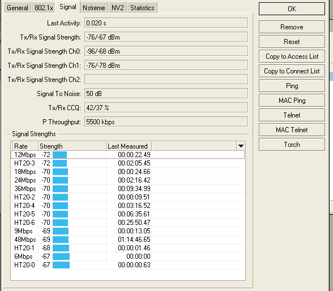Select the HT20-3 rate row
Image resolution: width=333 pixels, height=291 pixels.
tap(128, 163)
